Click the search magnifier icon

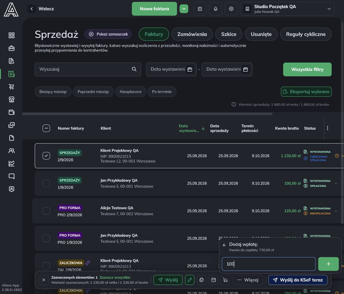click(x=134, y=69)
